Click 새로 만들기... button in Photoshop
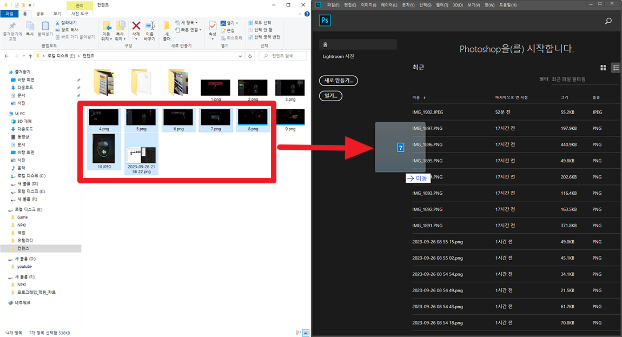Viewport: 622px width, 337px height. (x=339, y=81)
